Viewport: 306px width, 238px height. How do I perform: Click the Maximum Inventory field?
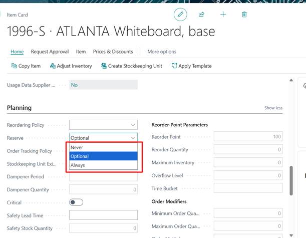(248, 162)
